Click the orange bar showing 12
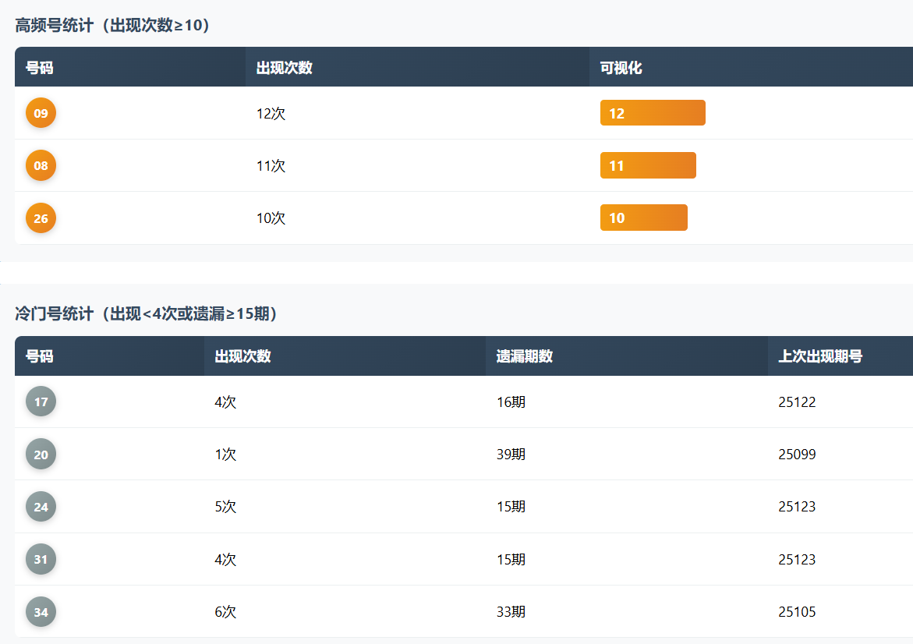This screenshot has height=644, width=913. (653, 113)
